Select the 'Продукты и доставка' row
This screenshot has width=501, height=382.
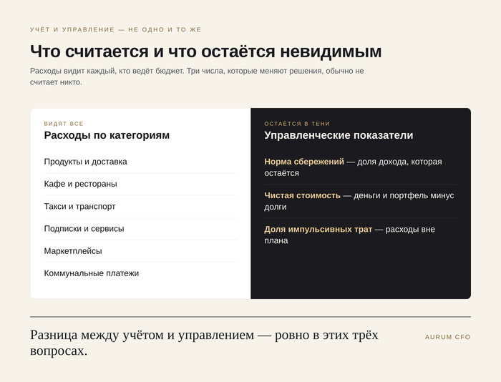[x=140, y=162]
